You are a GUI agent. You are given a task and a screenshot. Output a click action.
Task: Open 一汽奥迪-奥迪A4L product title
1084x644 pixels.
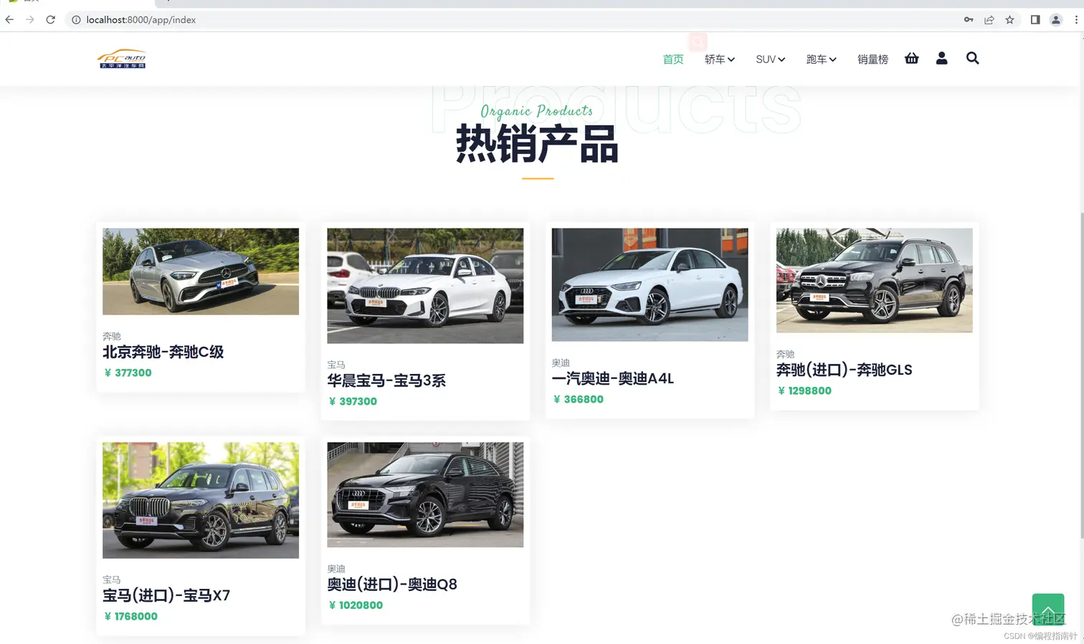point(613,378)
